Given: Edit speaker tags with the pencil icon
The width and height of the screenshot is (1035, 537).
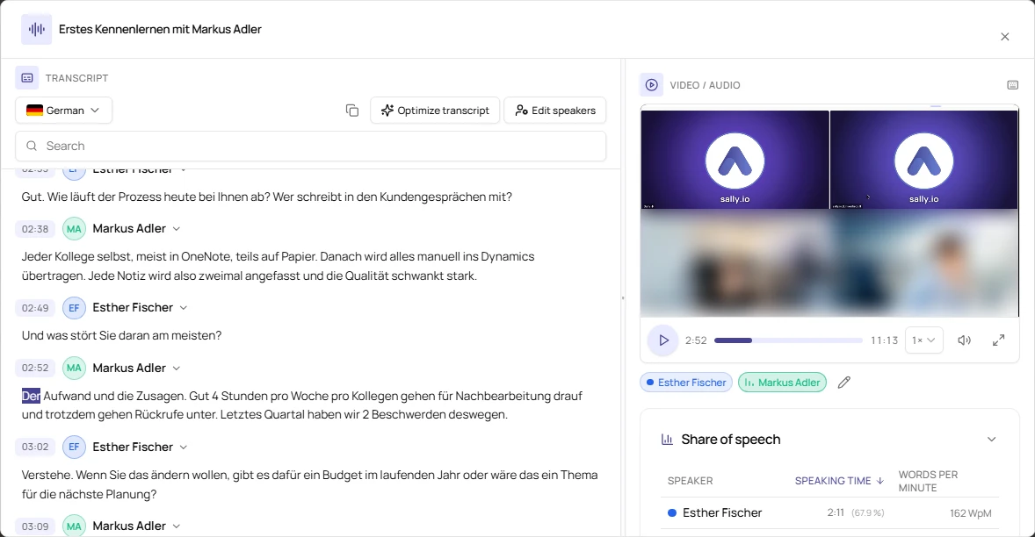Looking at the screenshot, I should coord(844,383).
